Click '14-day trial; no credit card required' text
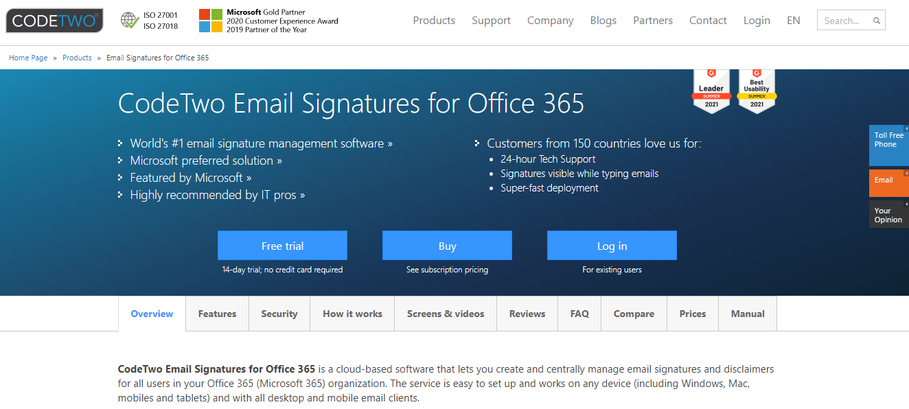This screenshot has height=409, width=909. pos(282,270)
